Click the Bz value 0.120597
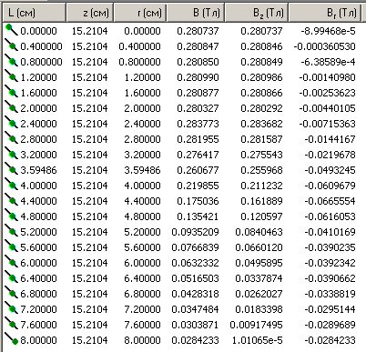The width and height of the screenshot is (366, 352). click(x=261, y=216)
